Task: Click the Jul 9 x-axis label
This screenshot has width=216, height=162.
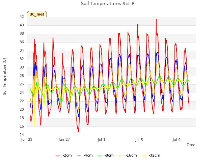Action: pos(177,140)
